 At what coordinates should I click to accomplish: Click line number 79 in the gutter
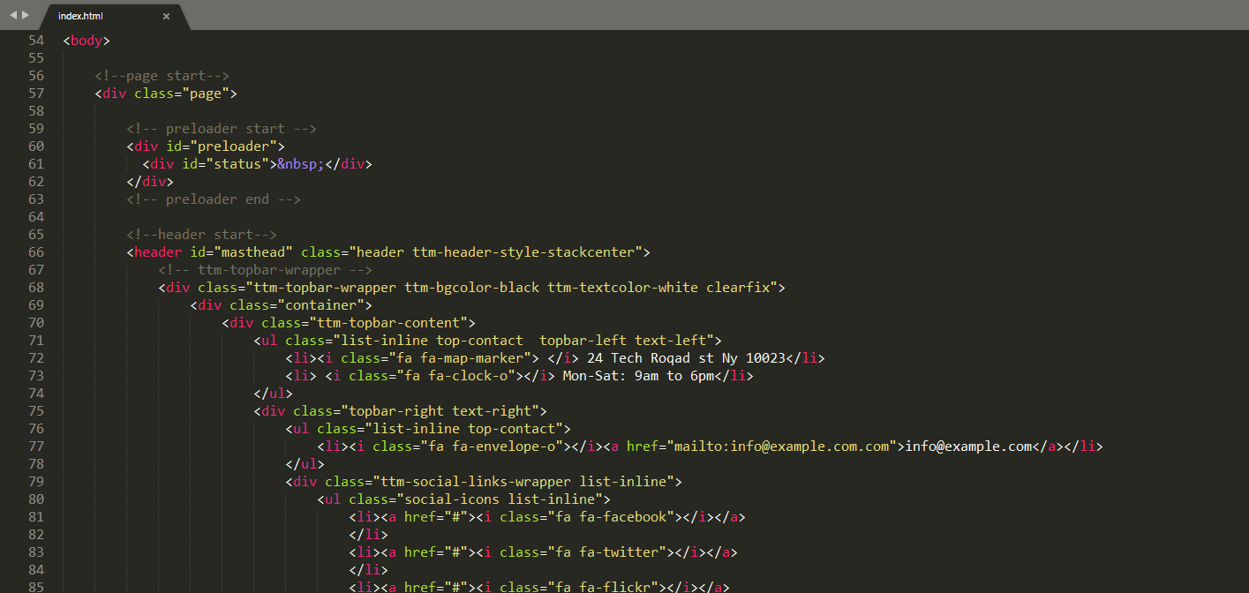(x=35, y=482)
